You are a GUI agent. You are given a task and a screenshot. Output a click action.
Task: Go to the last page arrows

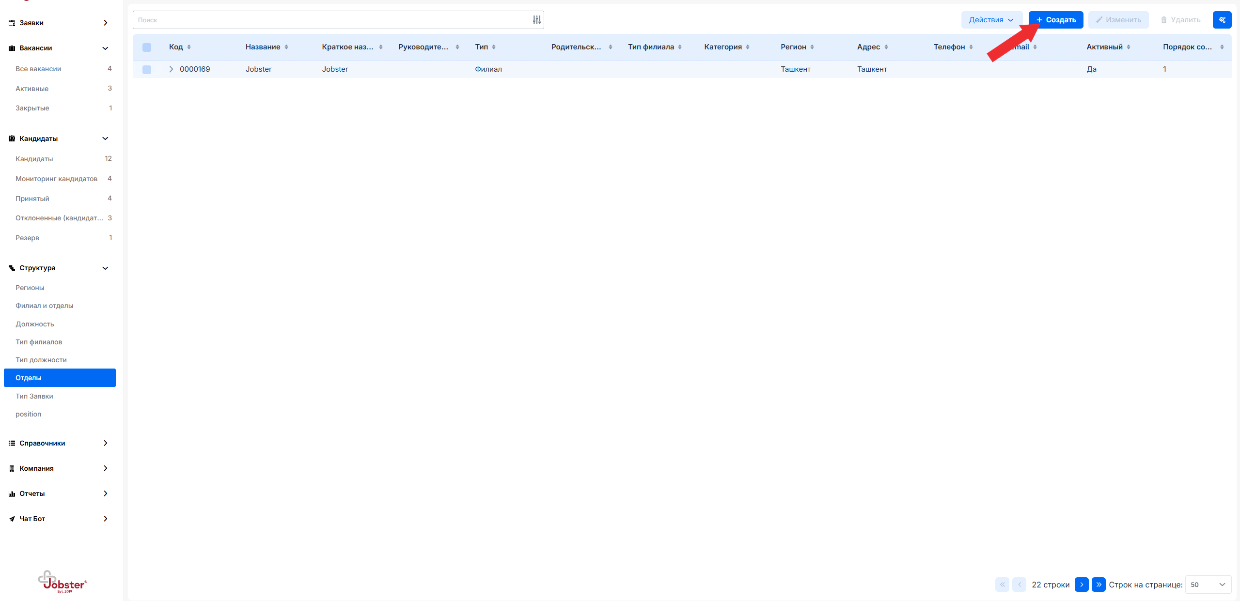coord(1099,585)
